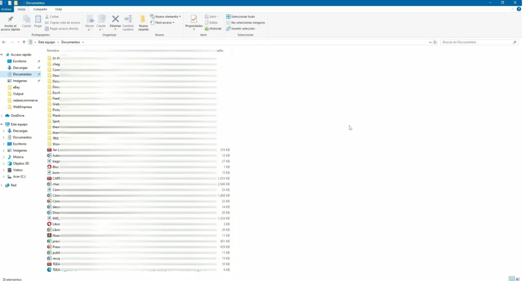Open the recent locations dropdown arrow
523x281 pixels.
(18, 42)
